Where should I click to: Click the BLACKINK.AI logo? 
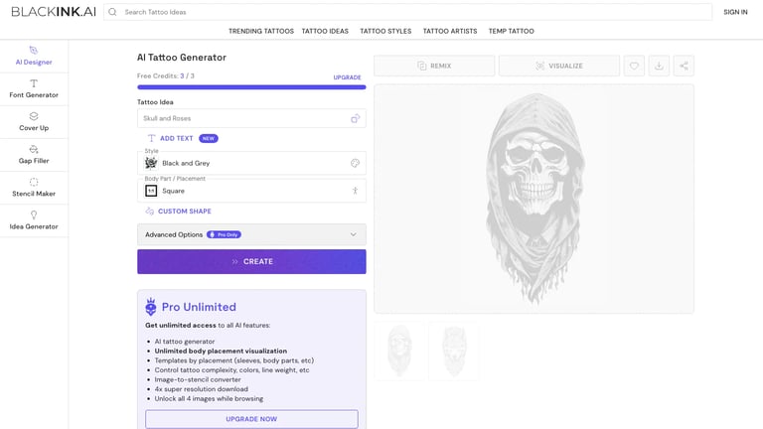tap(54, 12)
